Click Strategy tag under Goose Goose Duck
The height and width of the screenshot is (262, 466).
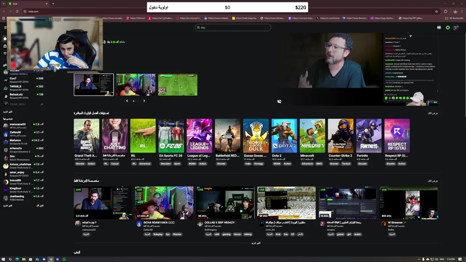pos(258,164)
